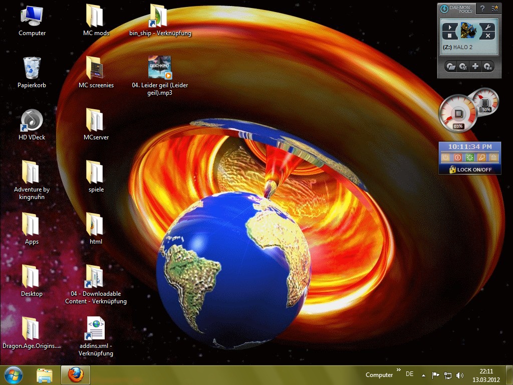Expand the Computer toolbar chevron
The width and height of the screenshot is (513, 385).
pos(399,370)
